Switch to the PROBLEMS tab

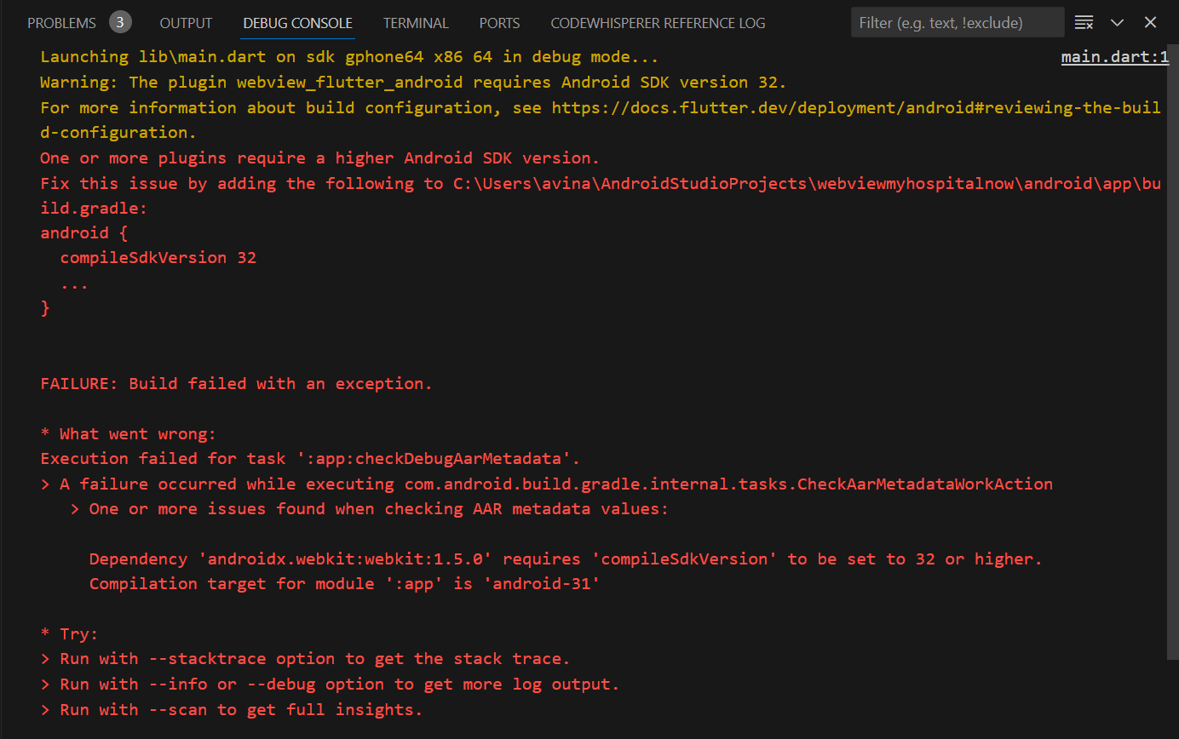(61, 23)
